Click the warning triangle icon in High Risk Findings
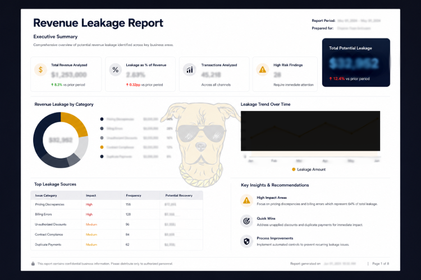 point(262,70)
